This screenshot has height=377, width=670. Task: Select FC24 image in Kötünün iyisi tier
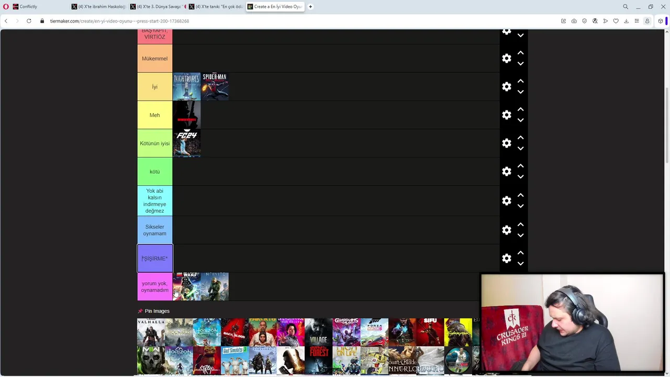coord(186,143)
